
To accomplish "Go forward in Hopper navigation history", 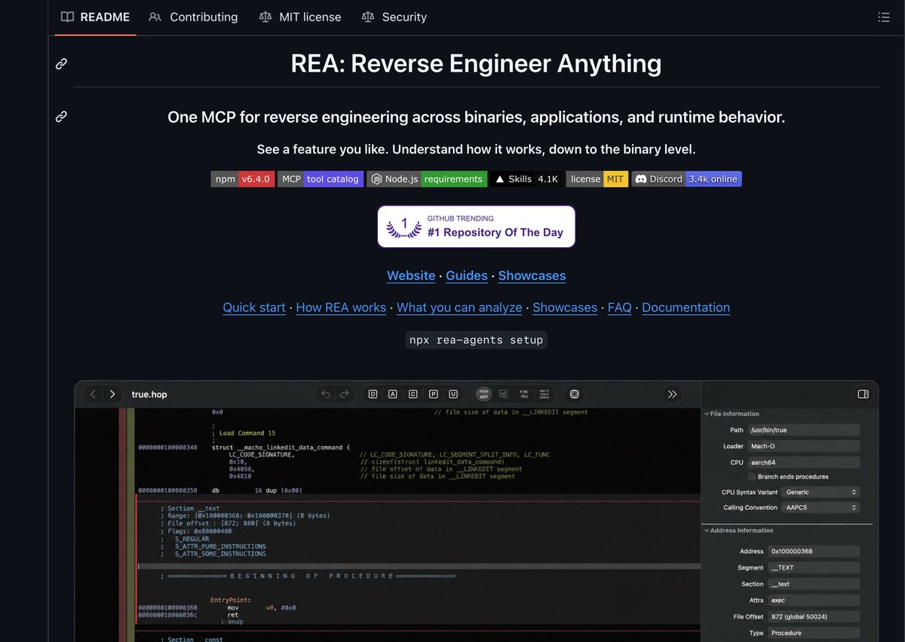I will [112, 394].
